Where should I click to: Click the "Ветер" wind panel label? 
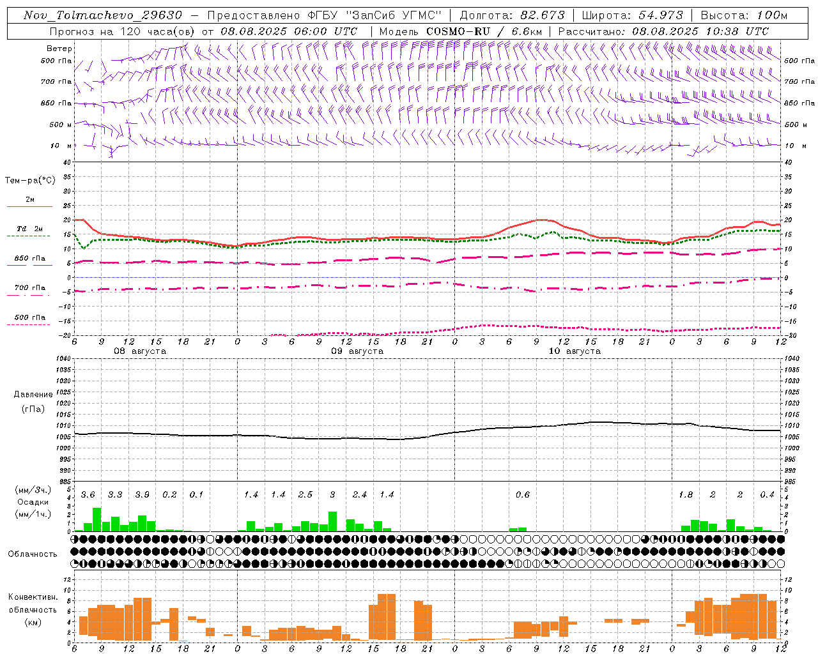[x=59, y=49]
